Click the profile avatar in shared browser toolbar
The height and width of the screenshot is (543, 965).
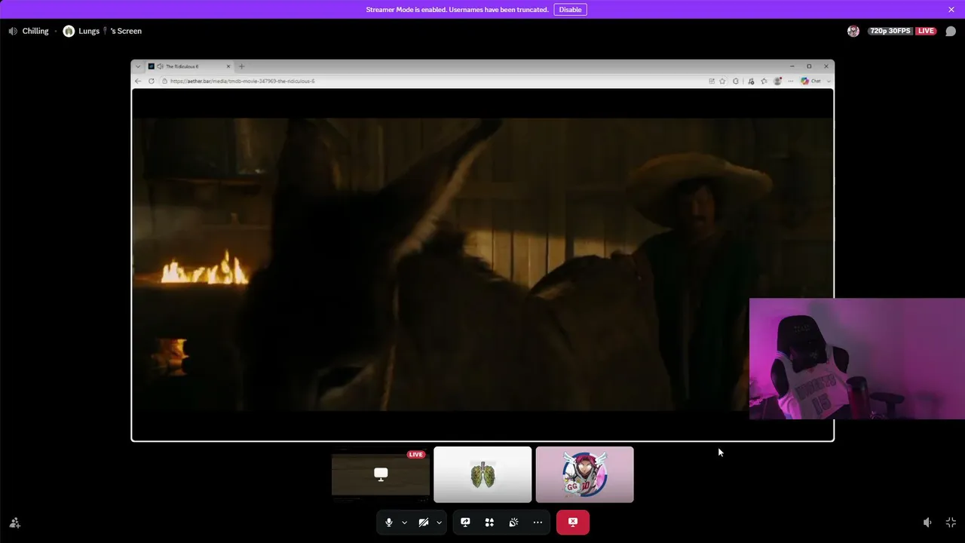(777, 81)
